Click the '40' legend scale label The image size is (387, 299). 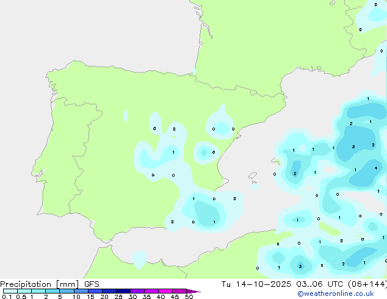click(x=161, y=297)
